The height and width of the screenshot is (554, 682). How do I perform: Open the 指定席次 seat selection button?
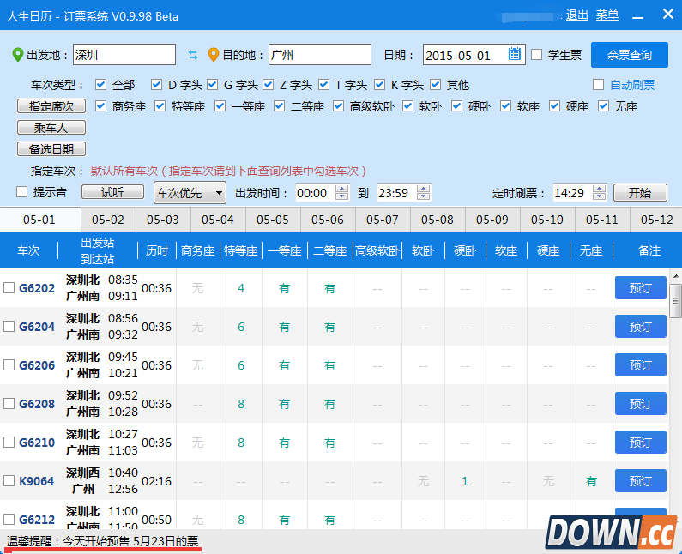pyautogui.click(x=51, y=105)
